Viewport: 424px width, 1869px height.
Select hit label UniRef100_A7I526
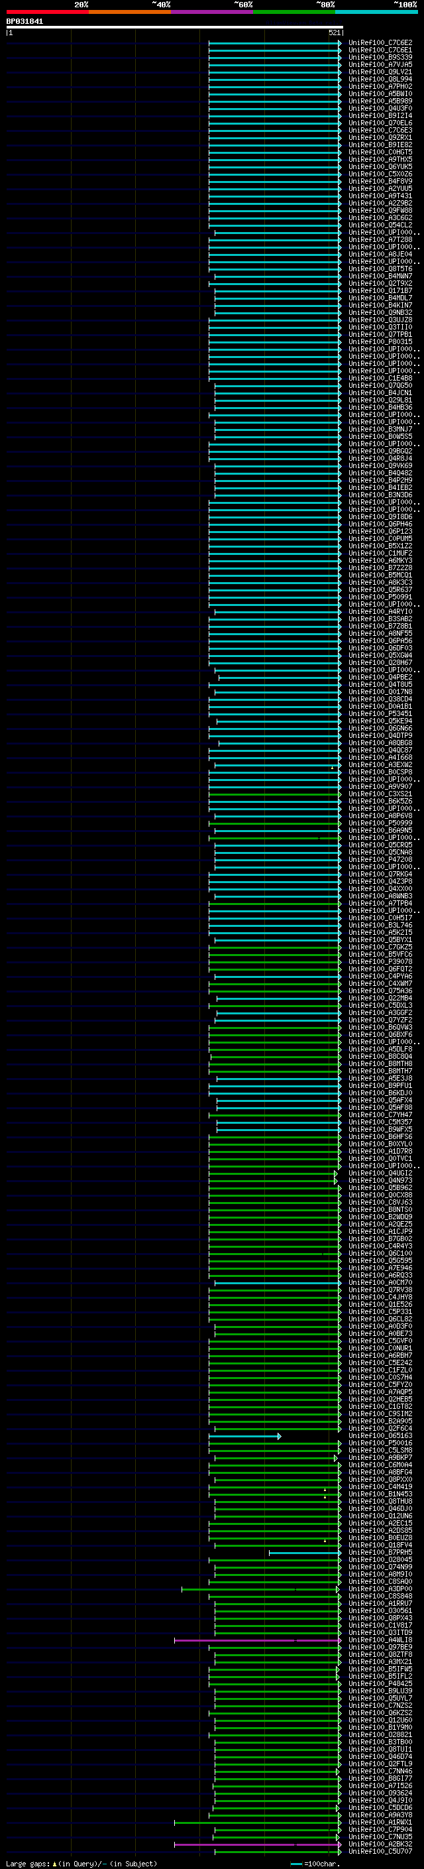tap(380, 1785)
